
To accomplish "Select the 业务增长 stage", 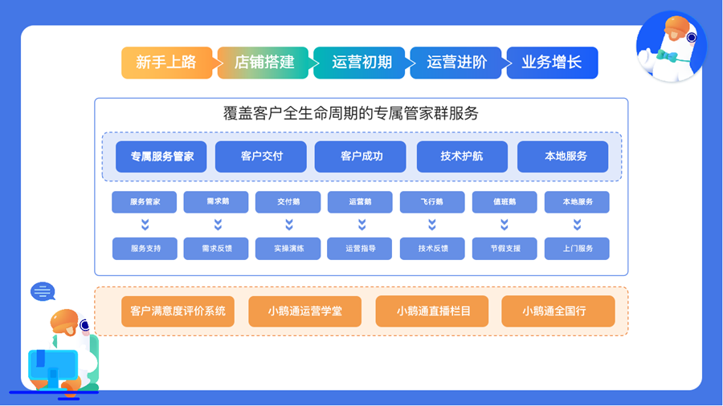I will (552, 63).
